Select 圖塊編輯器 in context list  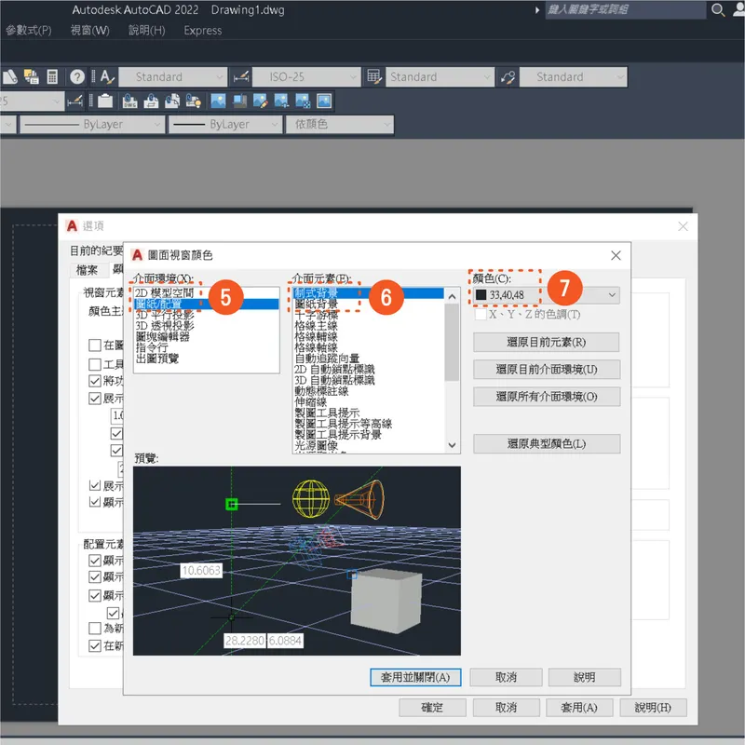[x=163, y=337]
